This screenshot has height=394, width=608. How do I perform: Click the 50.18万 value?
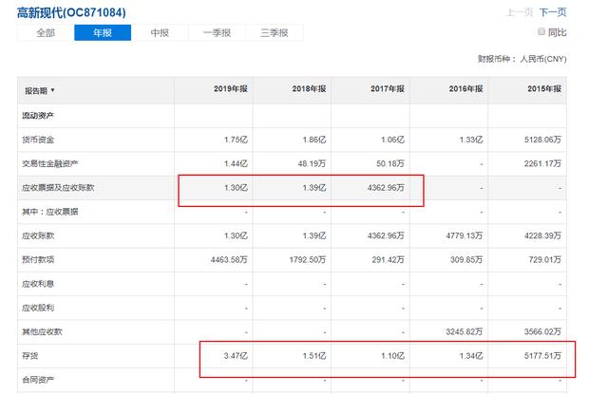point(390,163)
